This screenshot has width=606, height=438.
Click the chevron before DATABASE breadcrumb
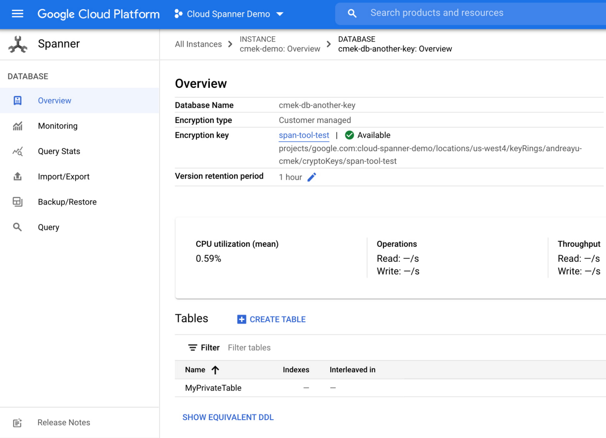tap(329, 44)
